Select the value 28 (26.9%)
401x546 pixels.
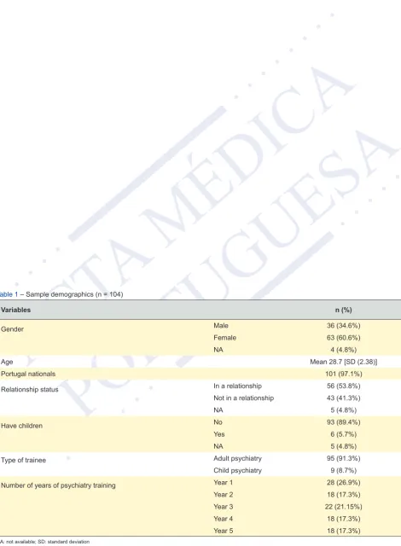(x=343, y=483)
